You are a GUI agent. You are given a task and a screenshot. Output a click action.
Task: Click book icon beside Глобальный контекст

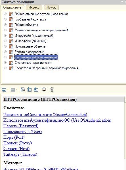click(x=11, y=19)
